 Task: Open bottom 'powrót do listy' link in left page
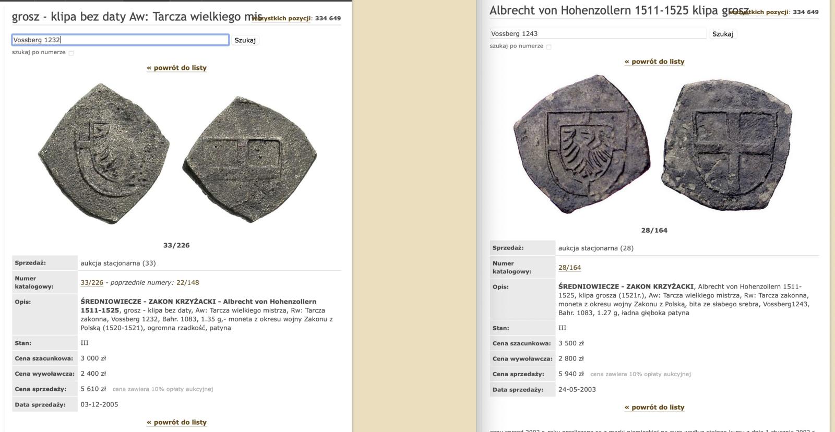pos(177,422)
